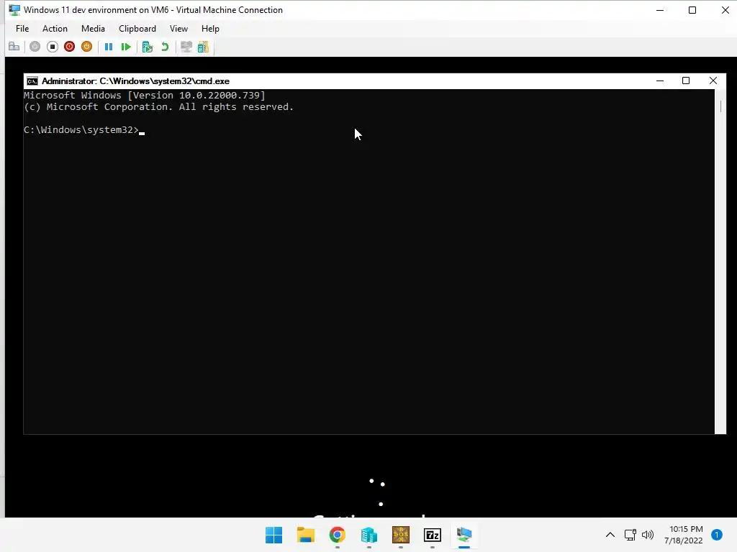This screenshot has height=552, width=737.
Task: Reset the VM with the green play icon
Action: click(125, 47)
